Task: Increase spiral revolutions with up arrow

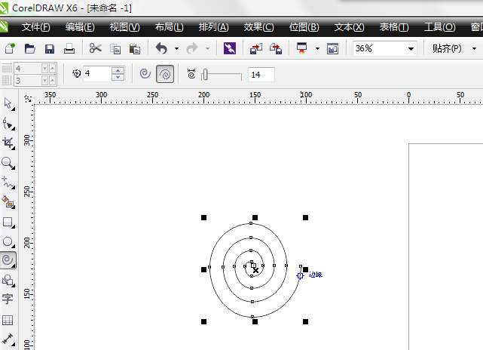Action: (x=118, y=71)
